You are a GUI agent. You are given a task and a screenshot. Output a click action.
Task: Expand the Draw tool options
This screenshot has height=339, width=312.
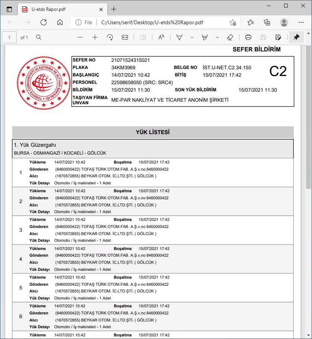tap(192, 37)
